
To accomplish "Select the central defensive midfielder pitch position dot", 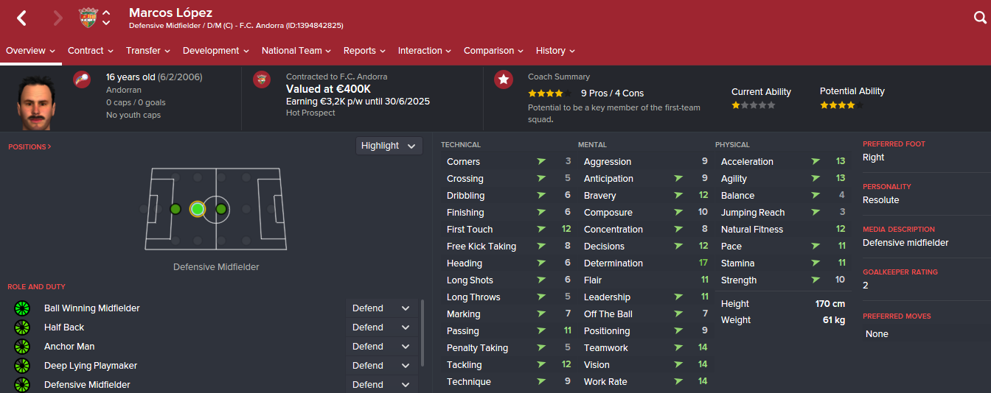I will (x=197, y=209).
